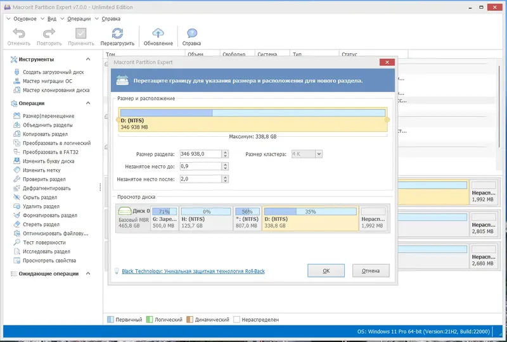The width and height of the screenshot is (507, 342).
Task: Launch Мастер миграции ОС wizard
Action: pyautogui.click(x=47, y=81)
